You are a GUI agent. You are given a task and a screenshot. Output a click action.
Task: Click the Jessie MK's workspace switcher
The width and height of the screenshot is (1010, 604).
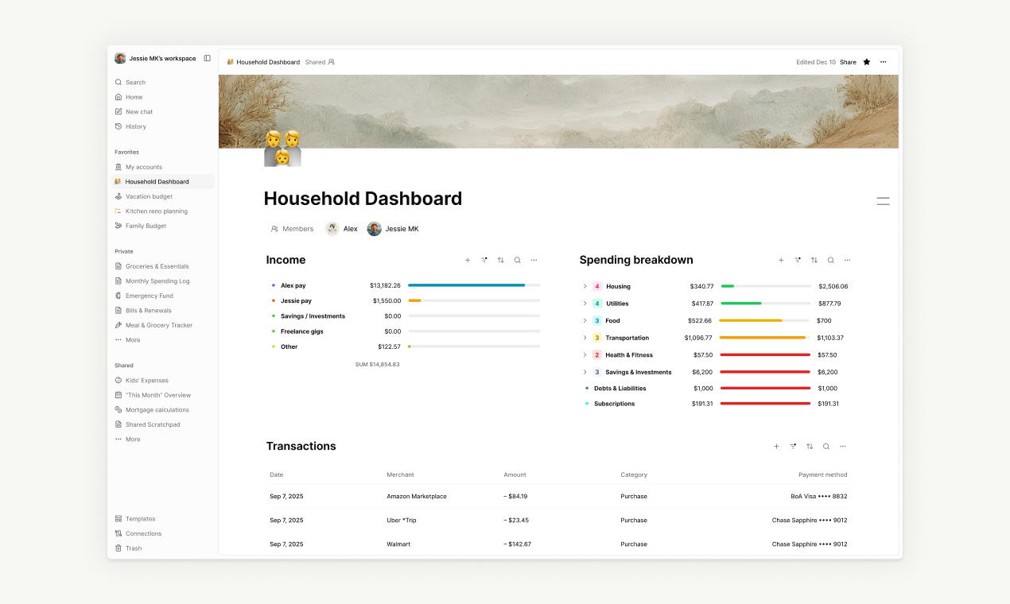[156, 58]
